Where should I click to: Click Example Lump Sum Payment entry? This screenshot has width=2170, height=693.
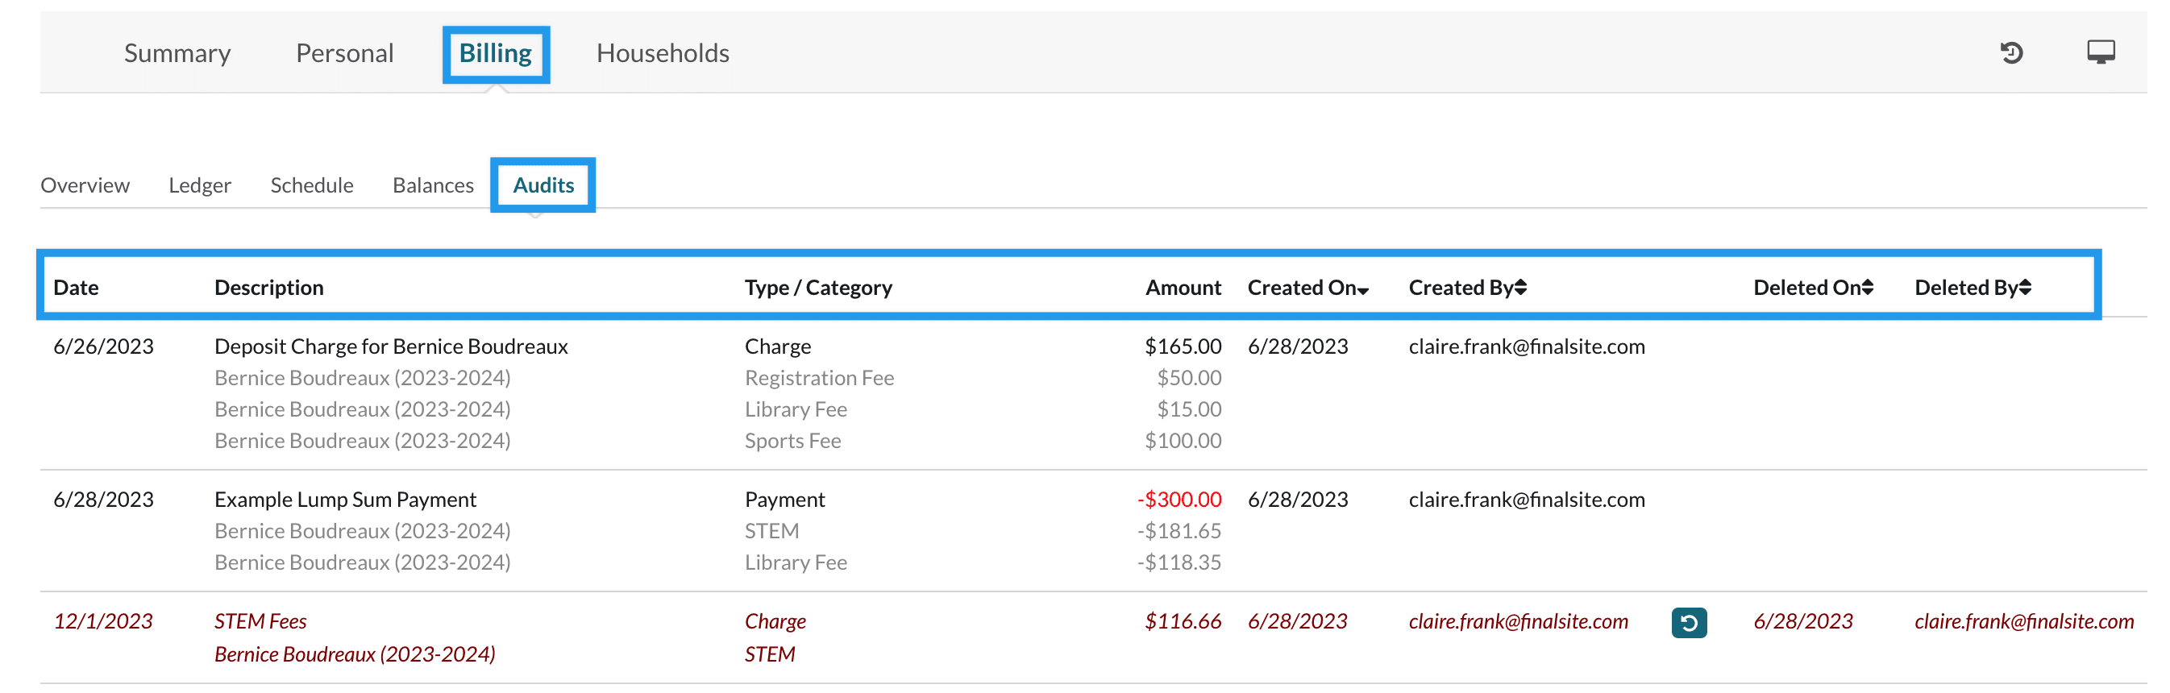pyautogui.click(x=345, y=500)
